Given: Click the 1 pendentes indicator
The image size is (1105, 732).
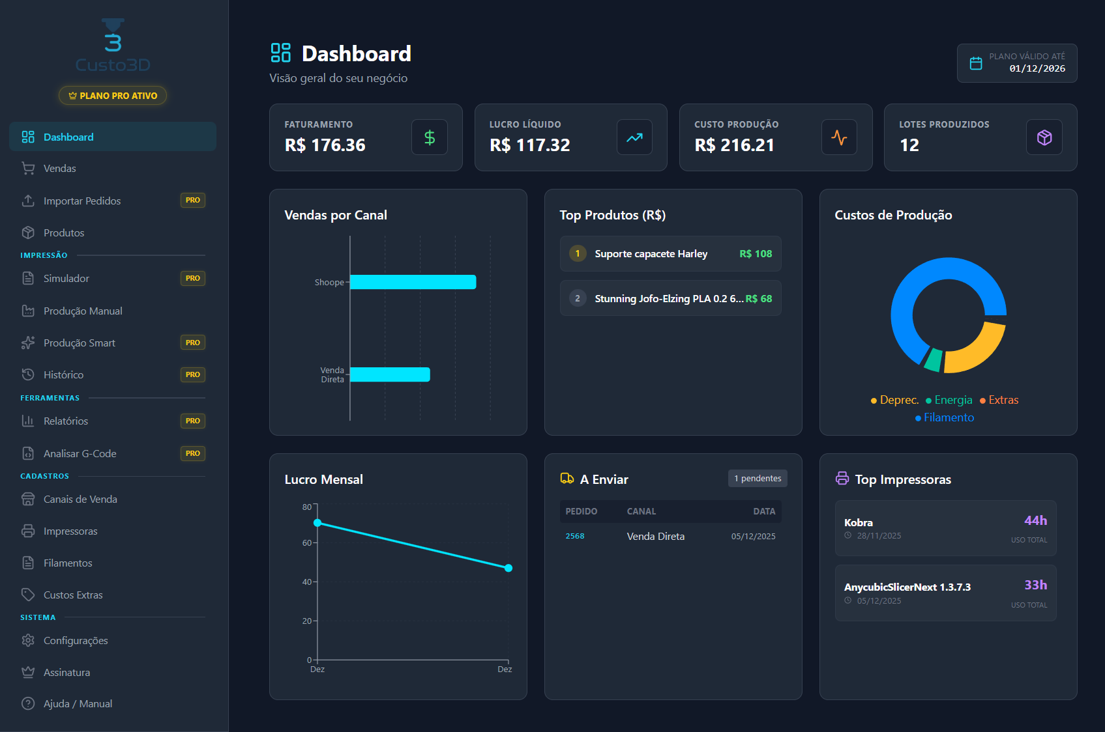Looking at the screenshot, I should [x=758, y=478].
